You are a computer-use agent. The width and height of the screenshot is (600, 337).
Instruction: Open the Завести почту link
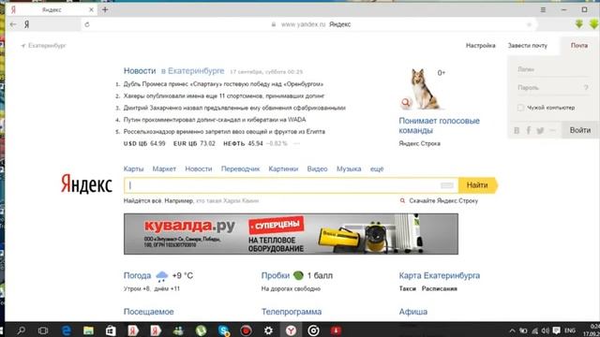click(x=527, y=46)
